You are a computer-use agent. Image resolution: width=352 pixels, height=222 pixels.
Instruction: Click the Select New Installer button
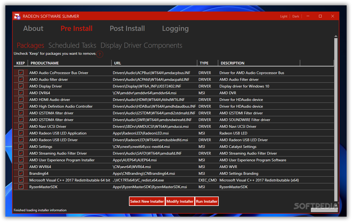point(147,201)
